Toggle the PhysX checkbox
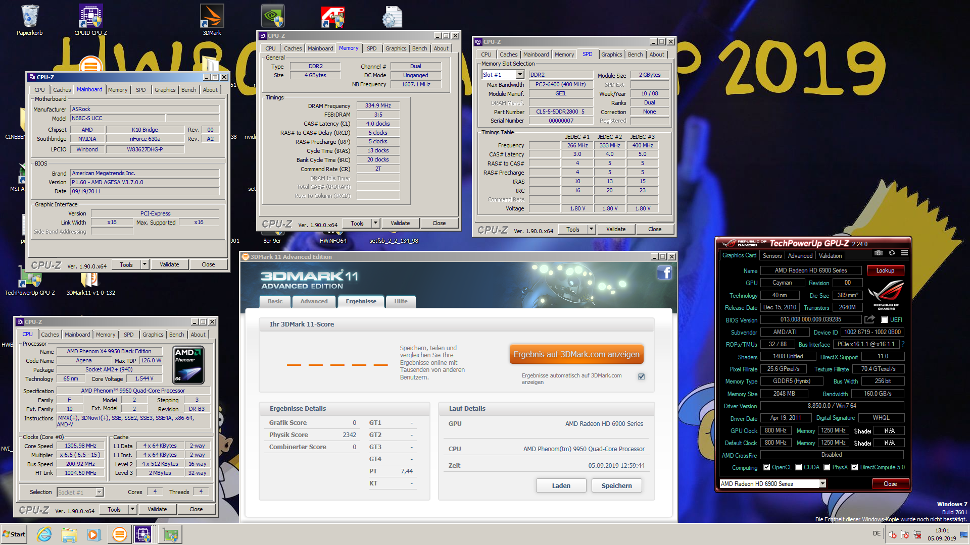The width and height of the screenshot is (970, 545). tap(827, 467)
